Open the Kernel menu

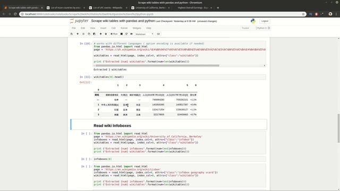pyautogui.click(x=124, y=28)
